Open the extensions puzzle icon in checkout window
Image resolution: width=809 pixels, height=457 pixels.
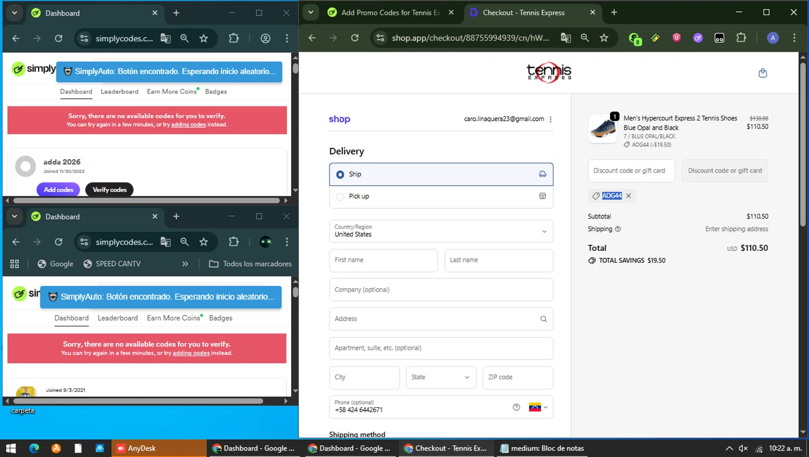pyautogui.click(x=741, y=38)
